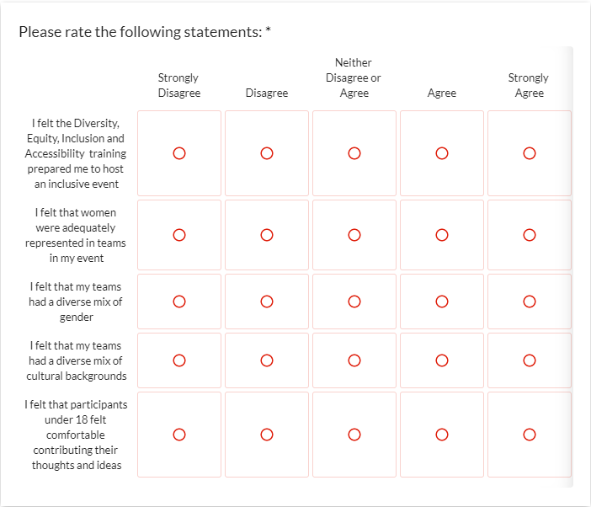Select Agree for DEIA training statement
This screenshot has width=591, height=507.
(x=442, y=153)
